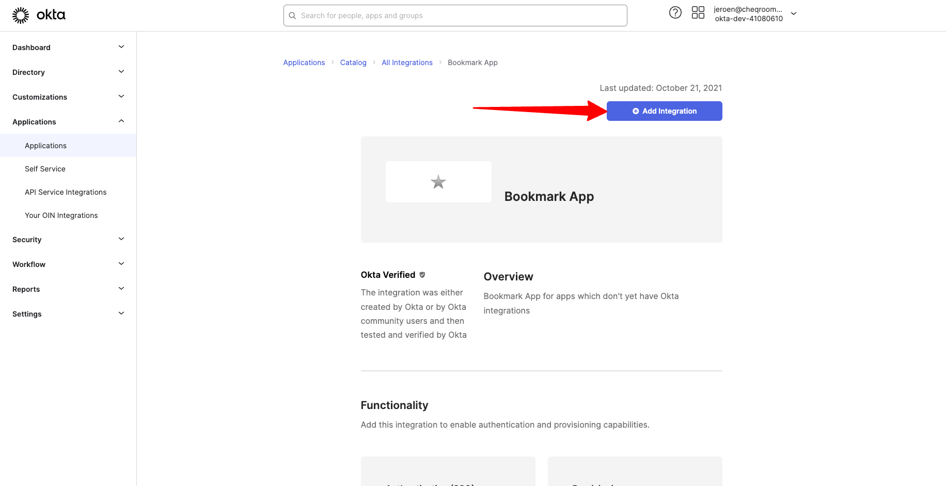Viewport: 946px width, 486px height.
Task: Click the Bookmark App star logo
Action: [x=438, y=182]
